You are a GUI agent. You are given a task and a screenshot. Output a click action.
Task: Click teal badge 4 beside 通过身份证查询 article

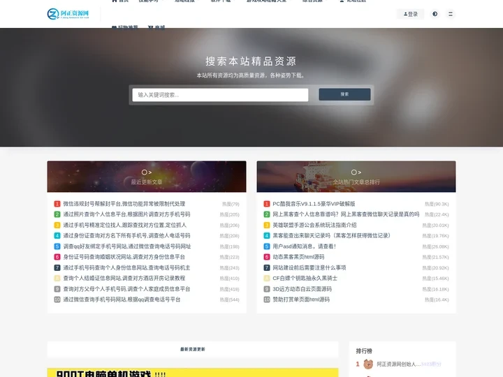tap(57, 236)
